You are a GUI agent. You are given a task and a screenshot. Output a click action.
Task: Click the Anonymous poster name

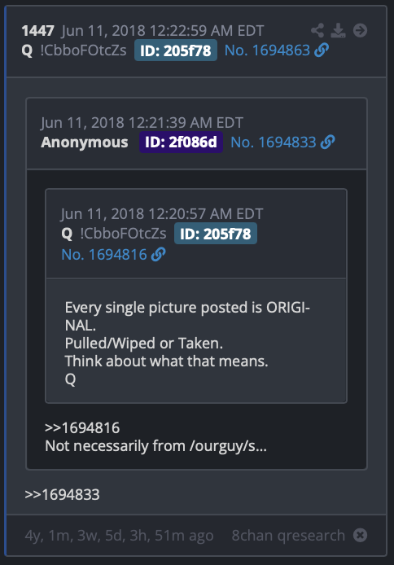pos(85,142)
